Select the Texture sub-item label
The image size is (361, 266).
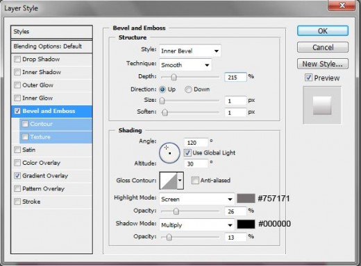(40, 137)
